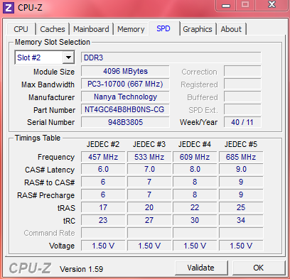The height and width of the screenshot is (279, 290).
Task: Click the JEDEC #3 column header
Action: 149,144
